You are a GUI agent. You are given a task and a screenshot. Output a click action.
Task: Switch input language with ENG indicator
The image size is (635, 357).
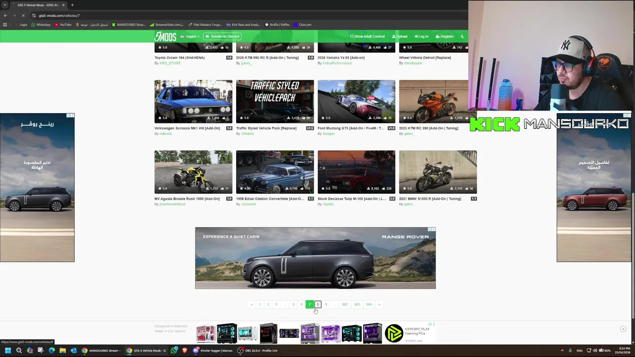click(579, 351)
